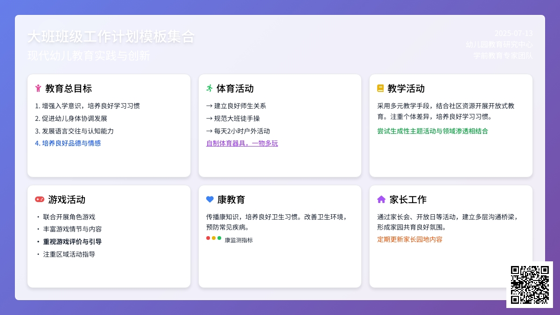Click the game controller icon beside 游戏活动
The image size is (560, 315).
(39, 199)
